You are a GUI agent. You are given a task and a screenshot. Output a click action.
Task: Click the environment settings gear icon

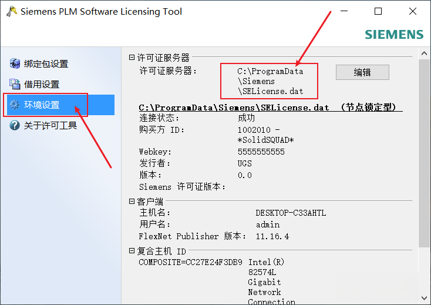pyautogui.click(x=15, y=105)
